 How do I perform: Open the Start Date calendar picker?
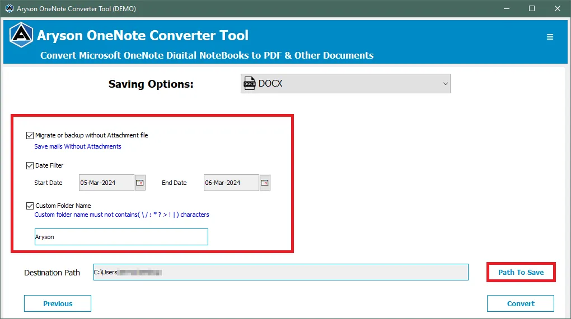pos(140,183)
